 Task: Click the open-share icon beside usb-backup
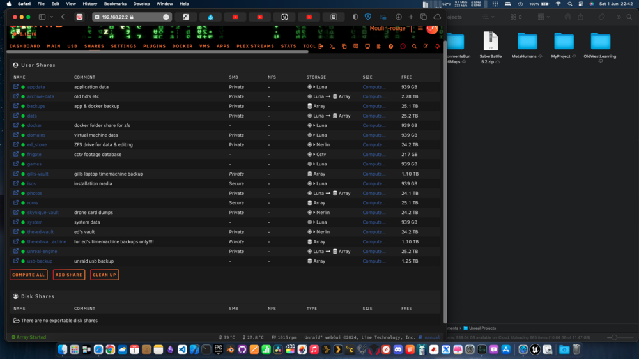click(x=16, y=261)
